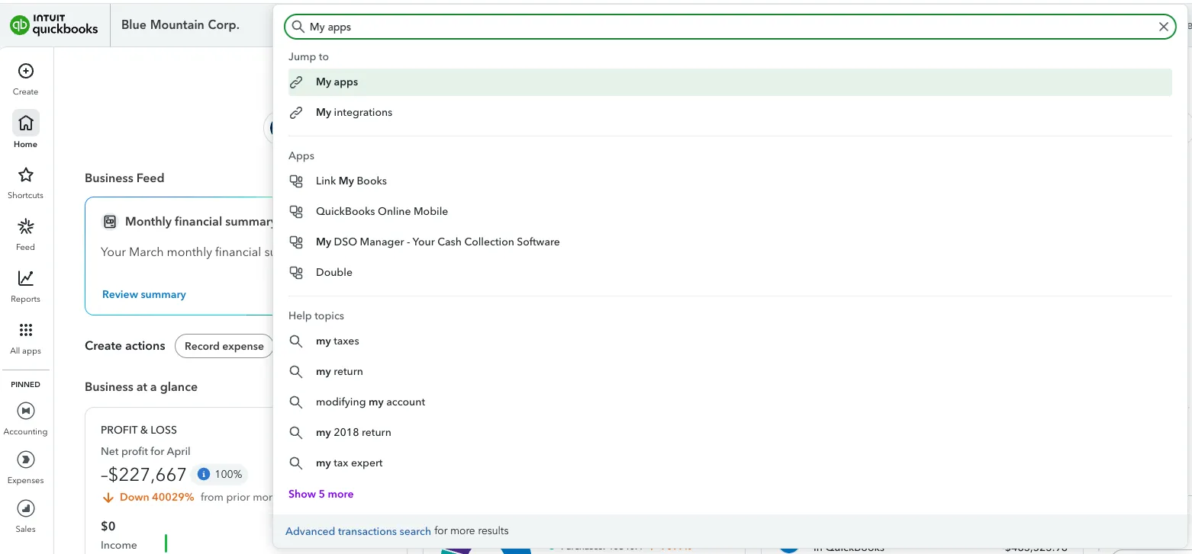This screenshot has height=554, width=1192.
Task: Click inside the 'My apps' search field
Action: 730,27
